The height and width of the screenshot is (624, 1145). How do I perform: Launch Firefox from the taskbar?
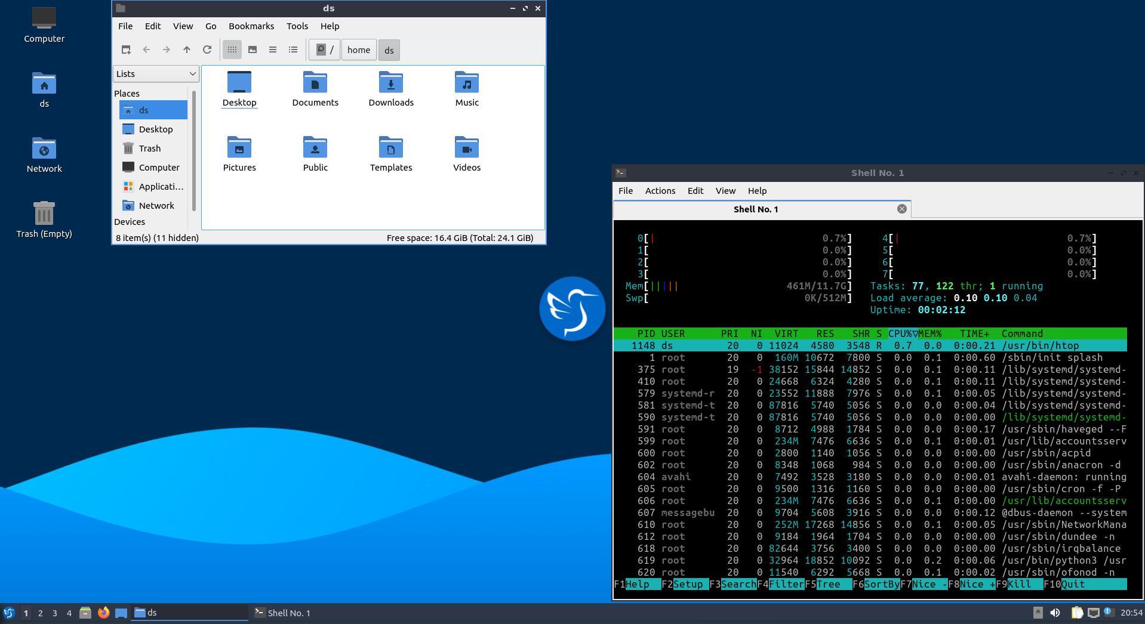tap(103, 613)
